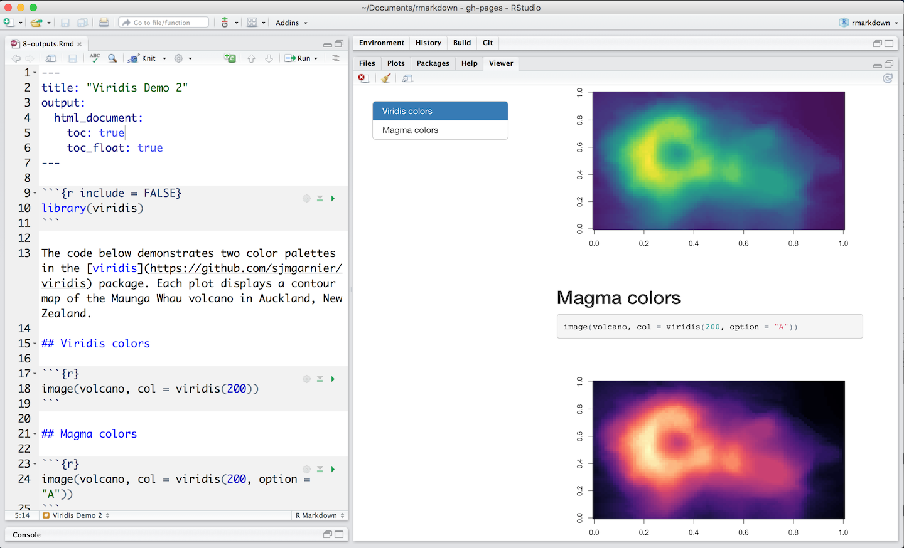
Task: Insert a new code chunk
Action: coord(229,58)
